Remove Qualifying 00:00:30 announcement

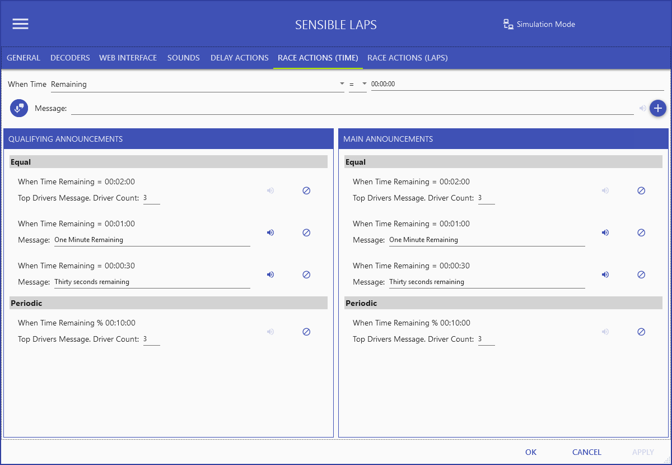click(x=306, y=275)
